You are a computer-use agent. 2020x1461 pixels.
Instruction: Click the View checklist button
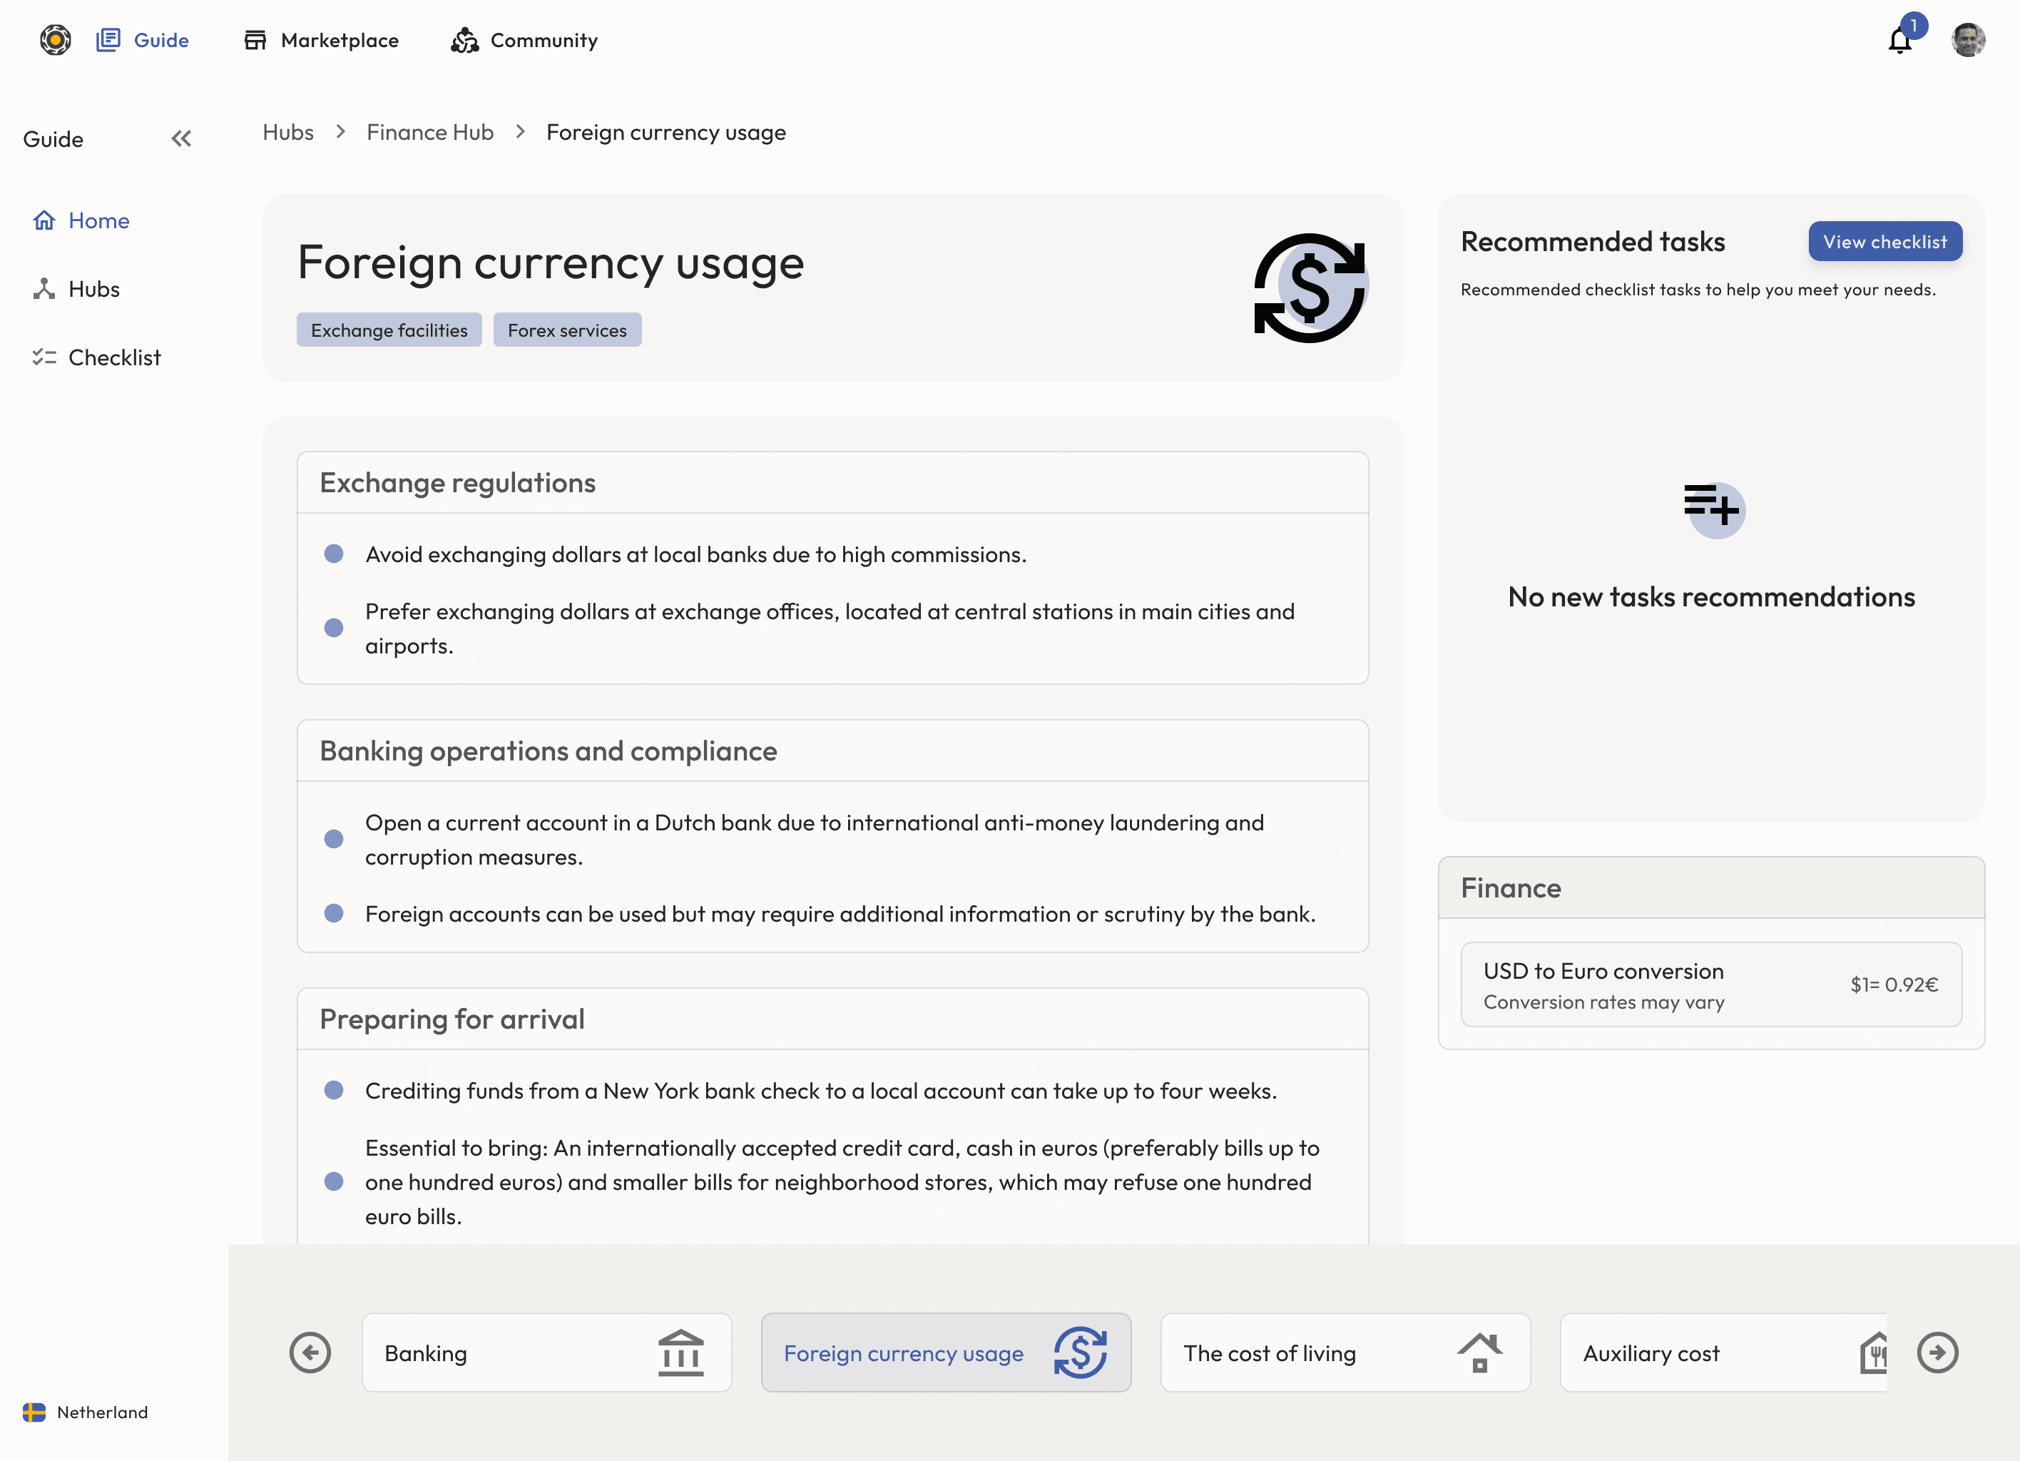tap(1884, 241)
